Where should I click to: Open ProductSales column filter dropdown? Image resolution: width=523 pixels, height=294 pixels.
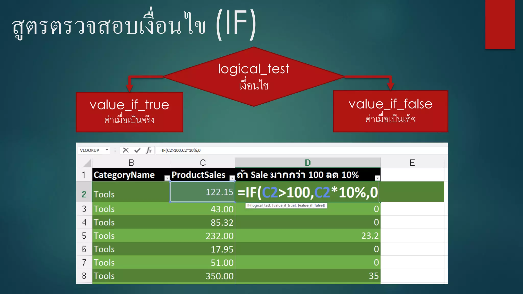point(232,178)
